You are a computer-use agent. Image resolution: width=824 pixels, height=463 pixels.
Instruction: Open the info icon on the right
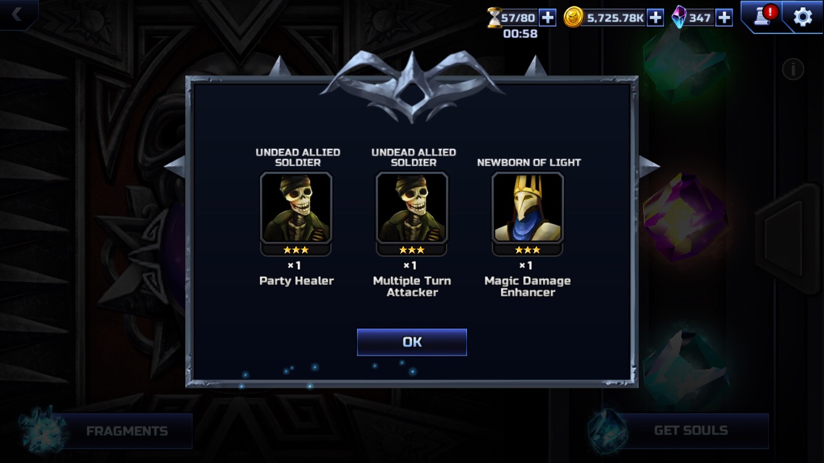[x=793, y=69]
